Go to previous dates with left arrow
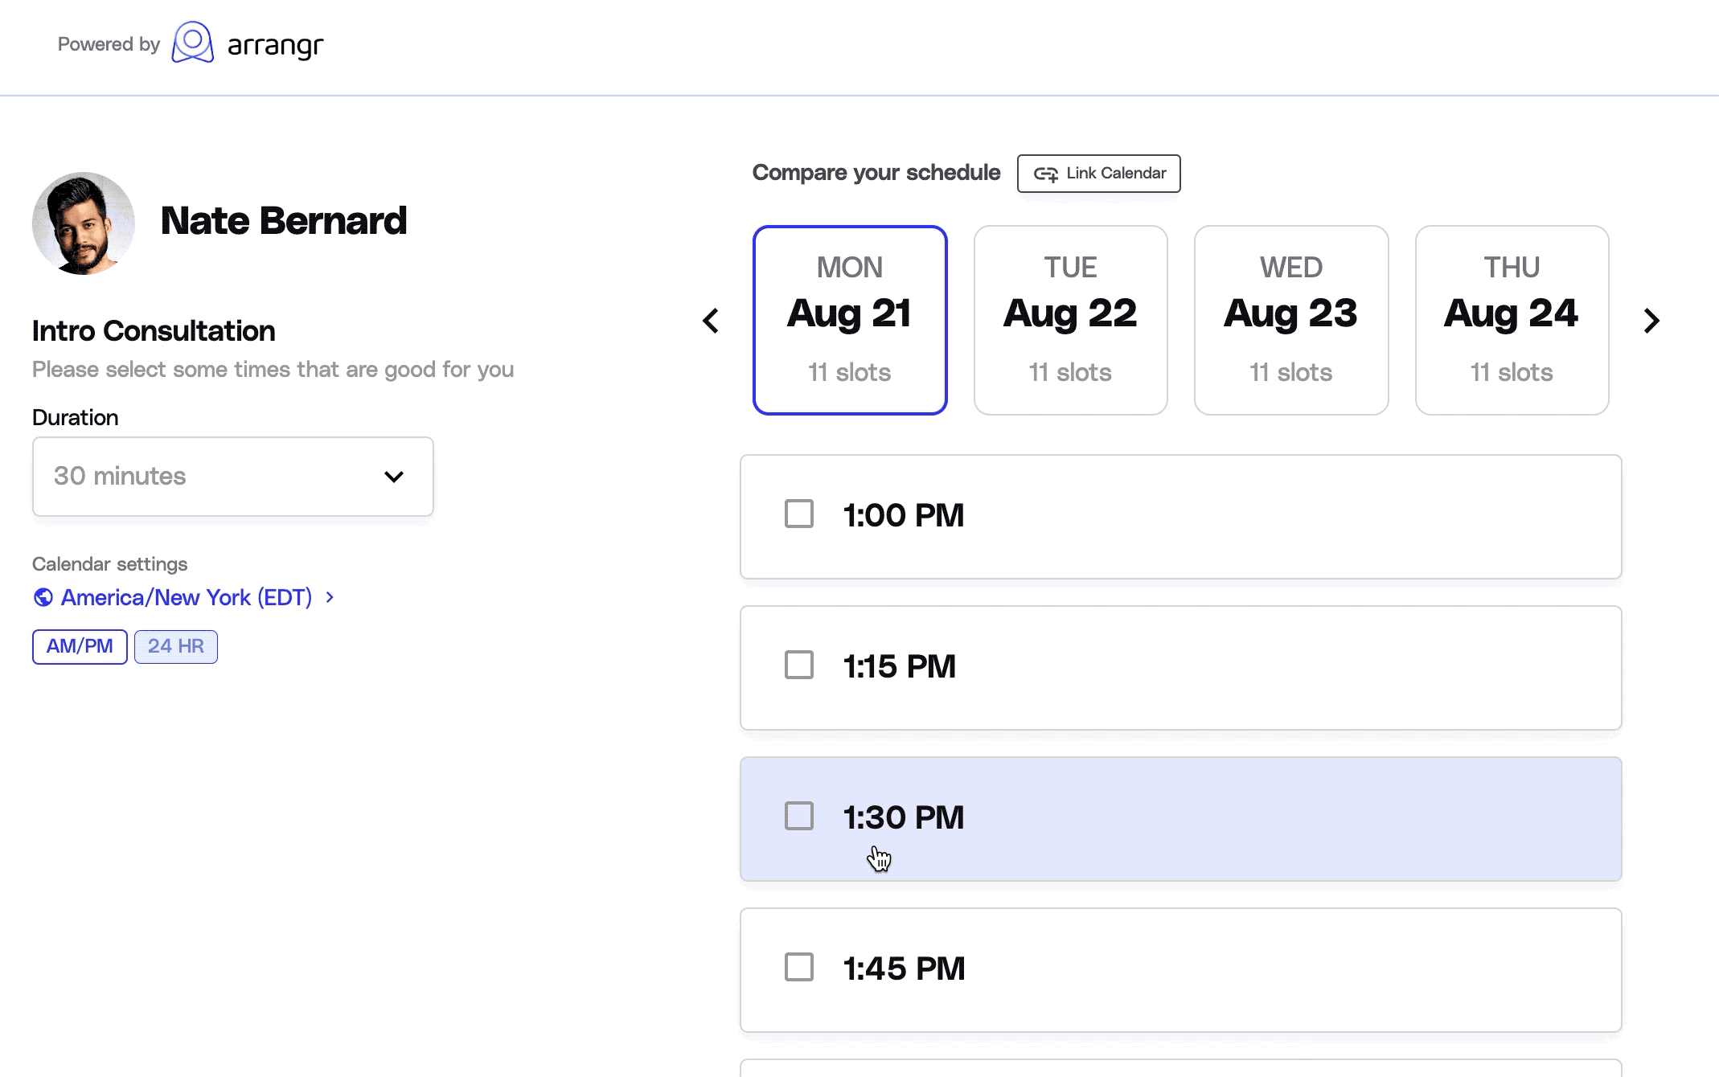This screenshot has height=1077, width=1719. [711, 321]
